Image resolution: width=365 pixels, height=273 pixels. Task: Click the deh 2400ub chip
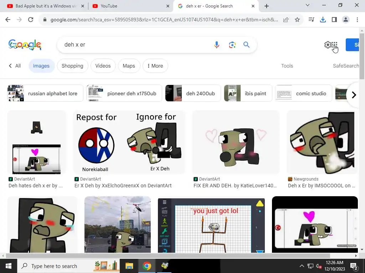point(193,93)
